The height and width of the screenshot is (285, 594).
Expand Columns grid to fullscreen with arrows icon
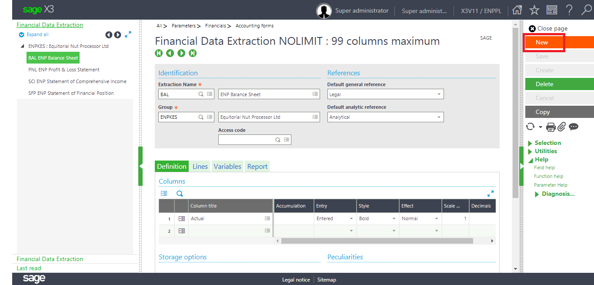491,193
